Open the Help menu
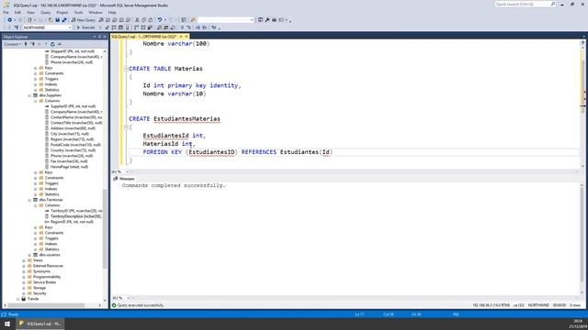 point(112,12)
